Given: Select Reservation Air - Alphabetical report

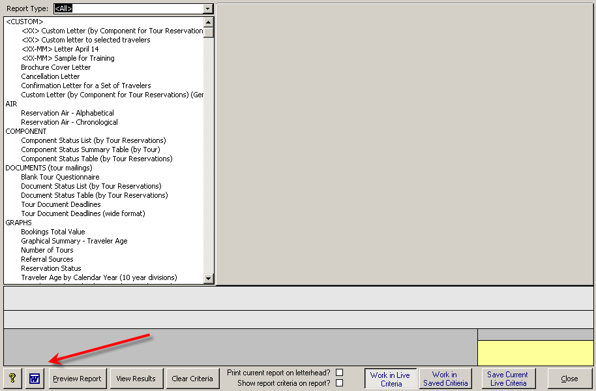Looking at the screenshot, I should (x=67, y=113).
